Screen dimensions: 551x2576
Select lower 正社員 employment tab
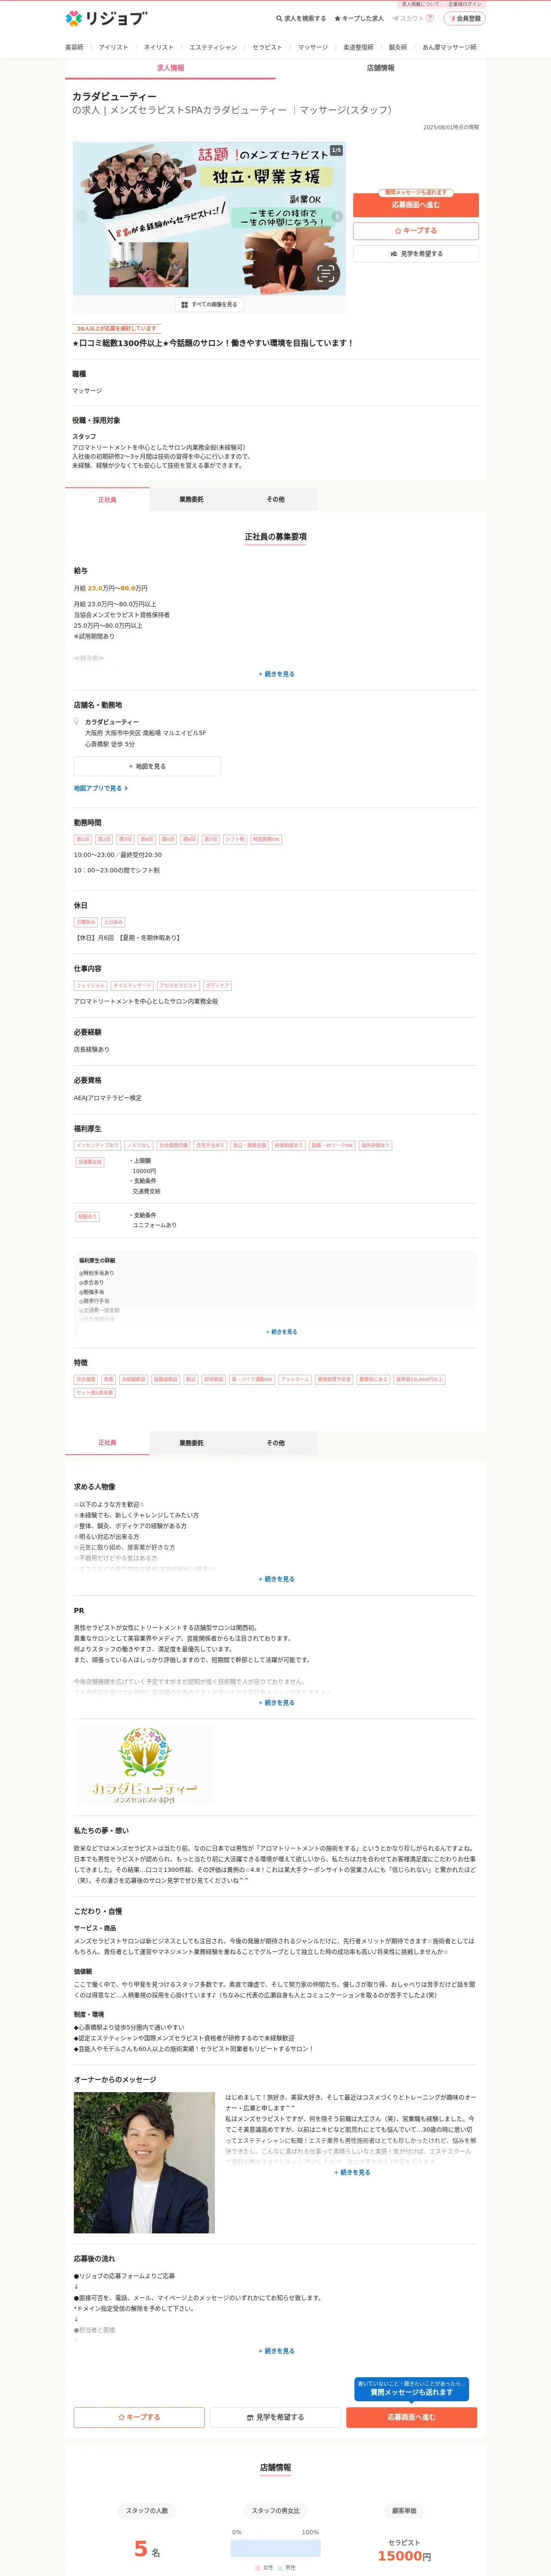tap(107, 1443)
